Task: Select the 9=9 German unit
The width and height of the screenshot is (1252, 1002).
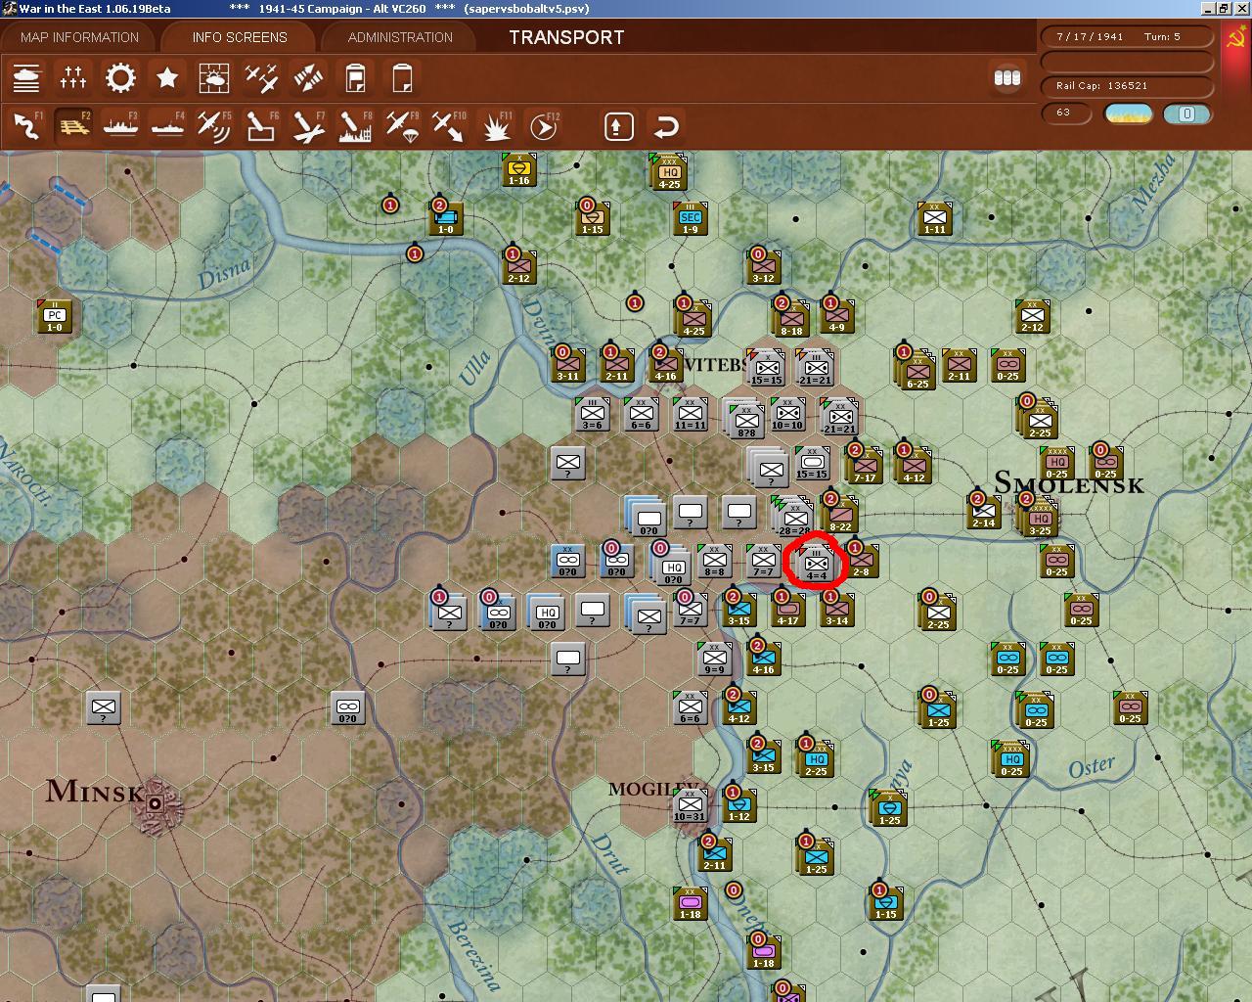Action: point(715,659)
